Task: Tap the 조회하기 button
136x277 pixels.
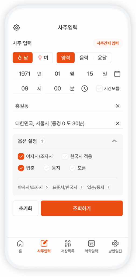Action: (82, 208)
